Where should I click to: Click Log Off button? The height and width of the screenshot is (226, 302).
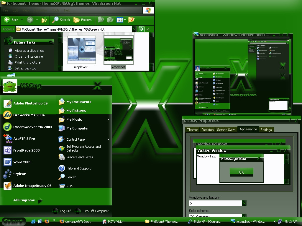click(x=62, y=211)
